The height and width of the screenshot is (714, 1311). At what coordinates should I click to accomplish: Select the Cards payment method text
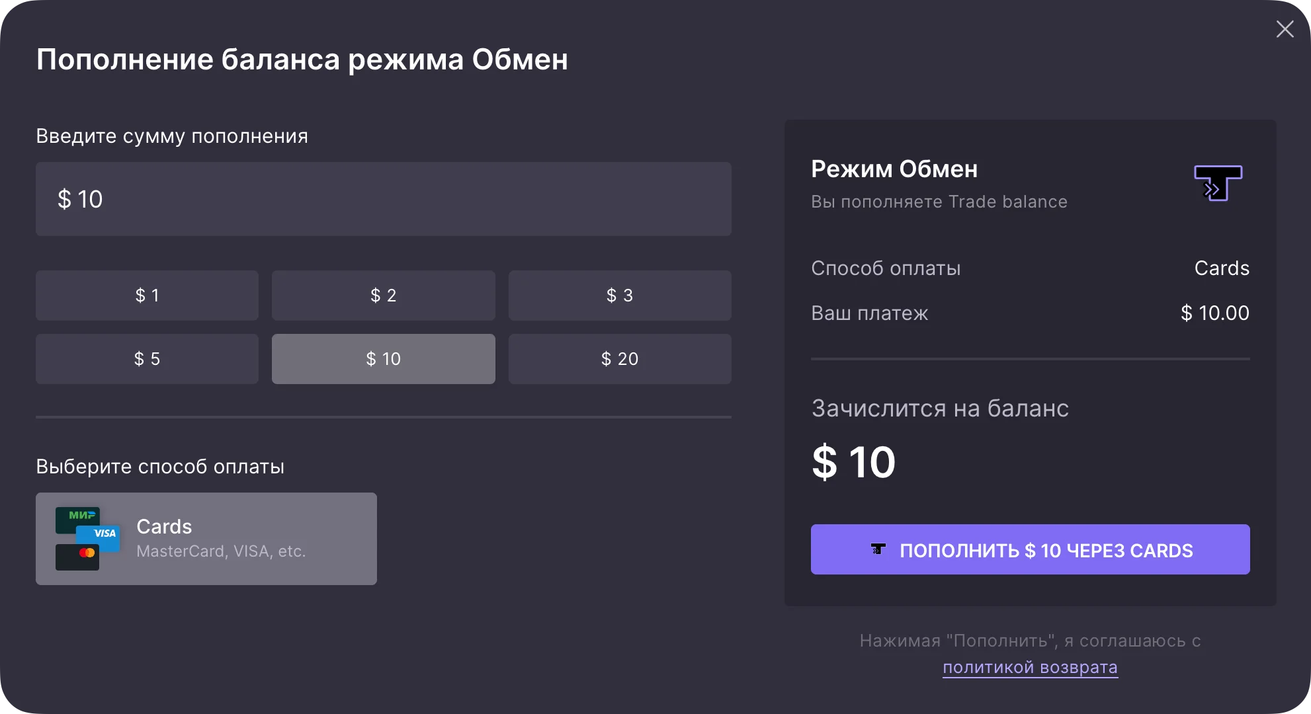tap(164, 527)
